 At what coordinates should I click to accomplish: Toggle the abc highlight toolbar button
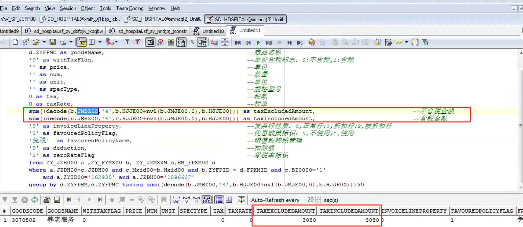pos(82,42)
